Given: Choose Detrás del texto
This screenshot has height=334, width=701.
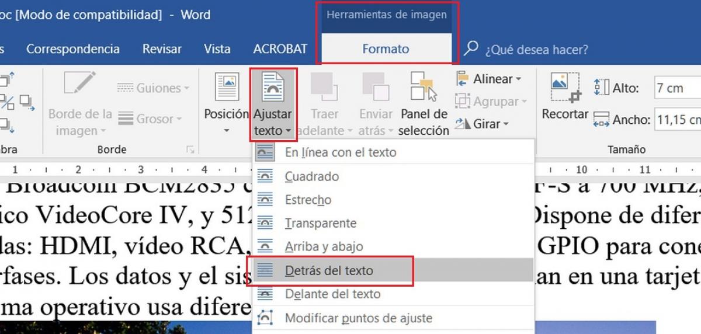Looking at the screenshot, I should (394, 270).
